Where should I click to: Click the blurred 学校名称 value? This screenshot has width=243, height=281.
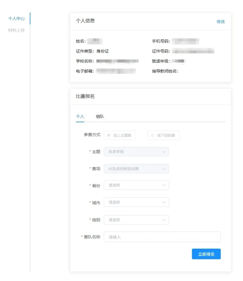[117, 61]
